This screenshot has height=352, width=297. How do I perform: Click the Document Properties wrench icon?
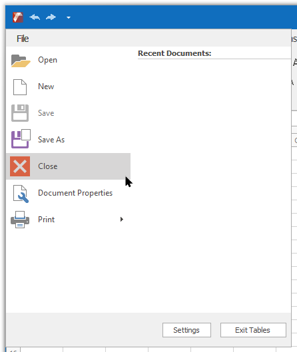point(21,194)
